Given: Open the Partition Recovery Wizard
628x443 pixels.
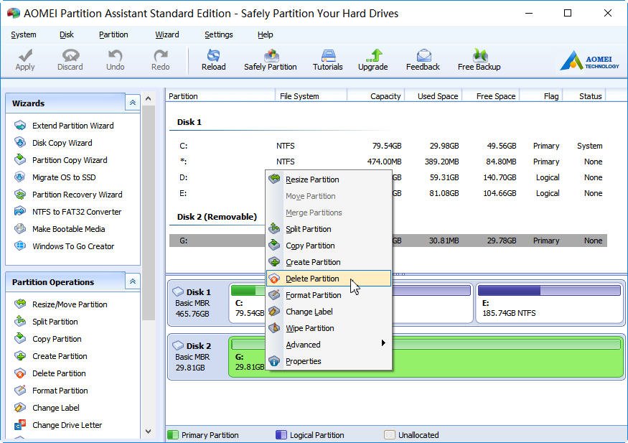Looking at the screenshot, I should click(78, 195).
